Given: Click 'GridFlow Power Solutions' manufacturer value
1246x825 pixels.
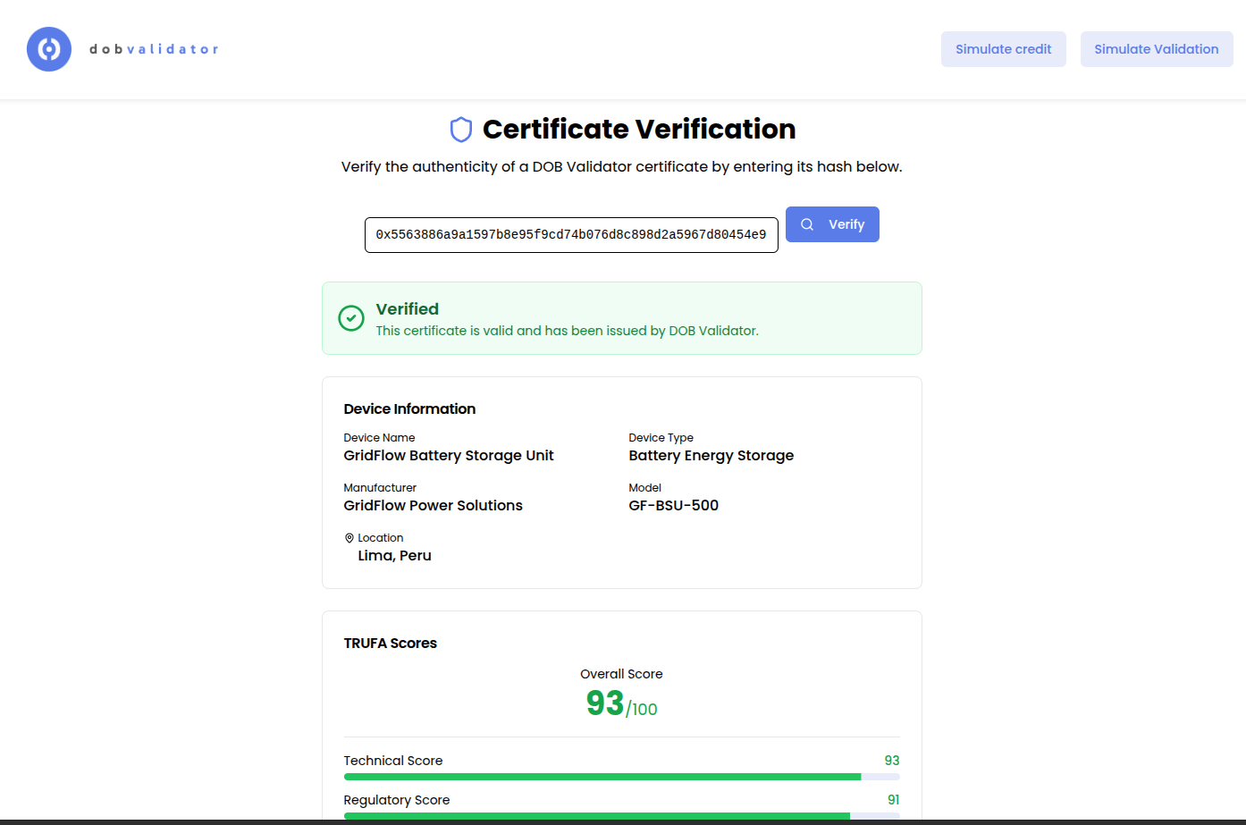Looking at the screenshot, I should tap(433, 506).
